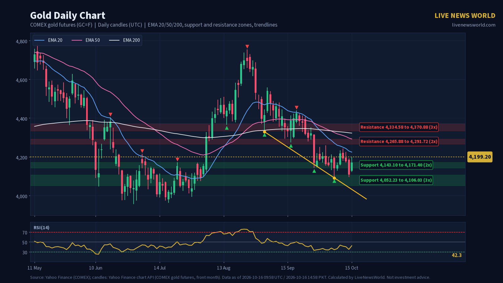Click the 15 Oct date axis label

tap(351, 268)
